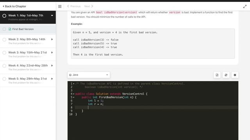Fold code at line 1 arrow
The width and height of the screenshot is (250, 140).
point(74,84)
